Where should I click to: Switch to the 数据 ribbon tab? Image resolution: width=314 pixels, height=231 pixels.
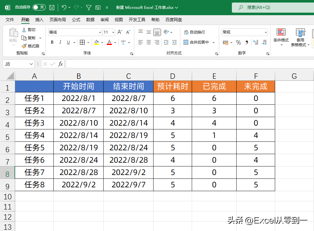point(90,20)
